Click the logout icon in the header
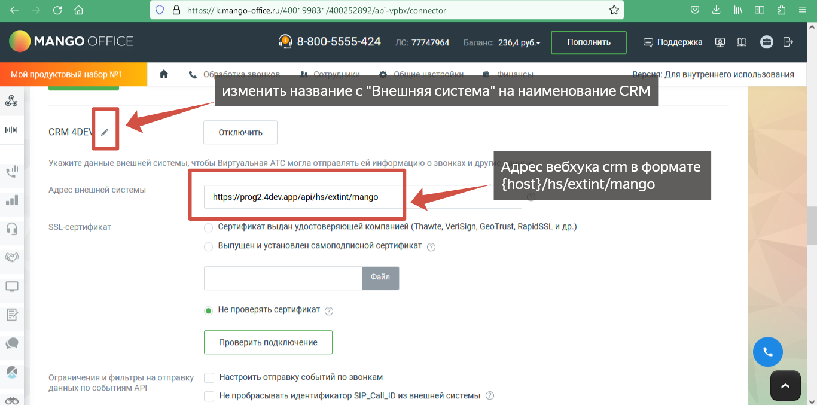Screen dimensions: 817x405 tap(788, 42)
